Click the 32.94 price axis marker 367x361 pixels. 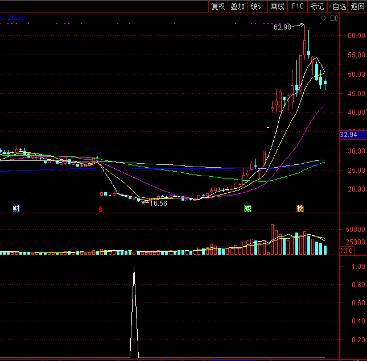[x=353, y=135]
